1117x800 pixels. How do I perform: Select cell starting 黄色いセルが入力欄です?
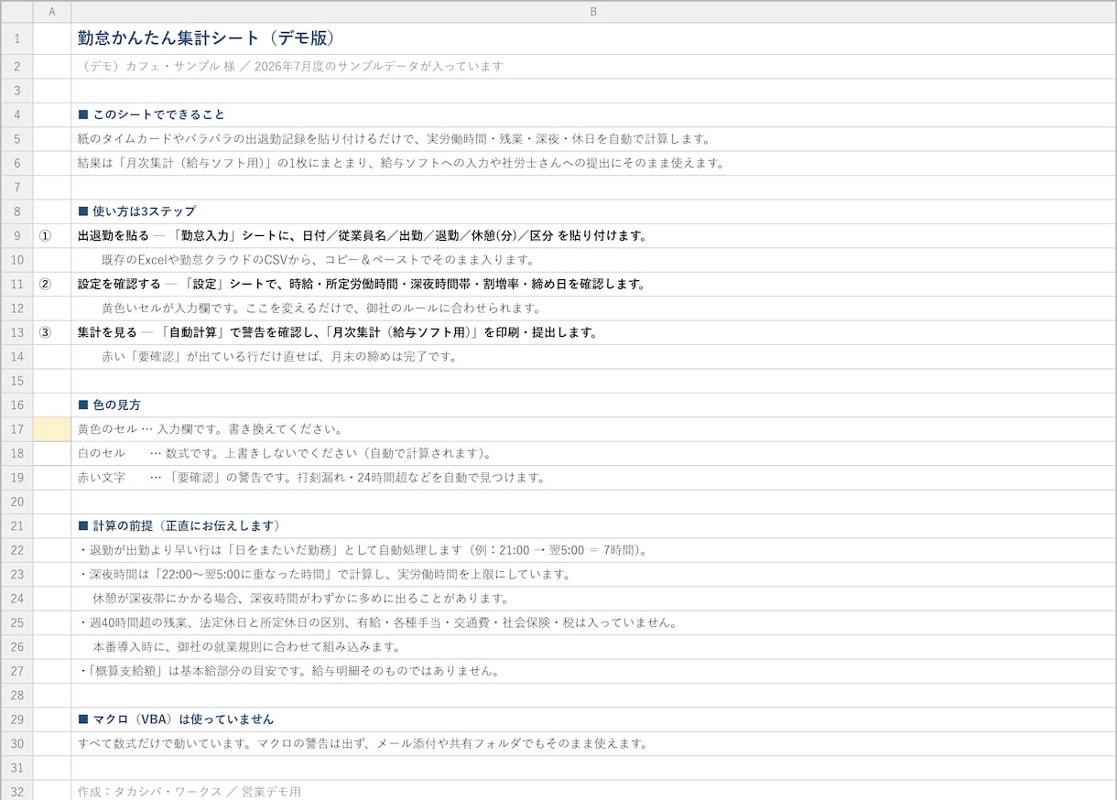click(x=593, y=308)
